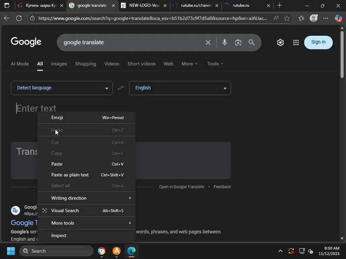Open the clock and date in taskbar
Viewport: 346px width, 259px height.
[329, 251]
